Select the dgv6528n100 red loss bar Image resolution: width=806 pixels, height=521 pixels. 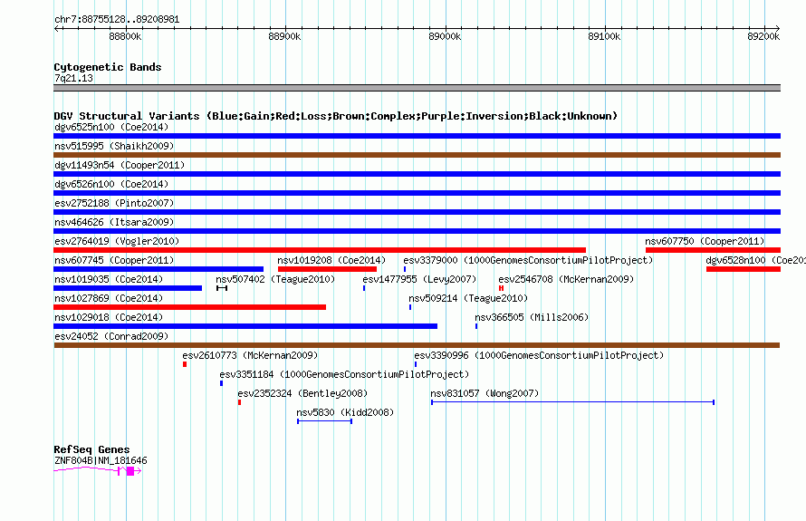pos(744,269)
